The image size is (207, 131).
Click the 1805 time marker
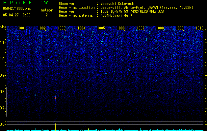(x=101, y=28)
